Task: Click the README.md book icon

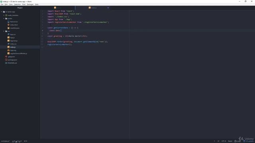Action: [6, 63]
